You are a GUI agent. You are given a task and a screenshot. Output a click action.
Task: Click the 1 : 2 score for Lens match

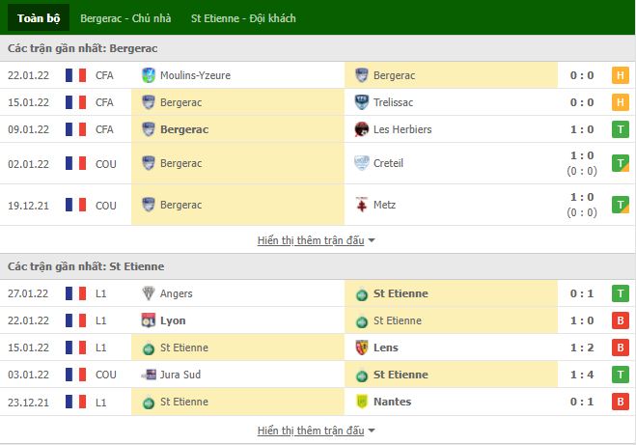pos(582,348)
